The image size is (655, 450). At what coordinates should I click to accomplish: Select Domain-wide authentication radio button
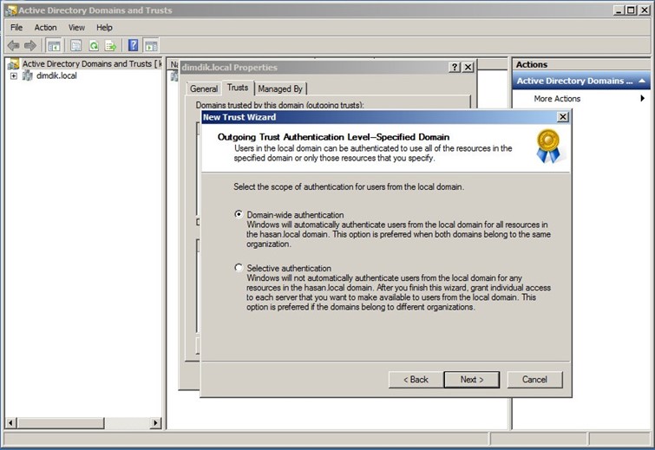click(239, 214)
